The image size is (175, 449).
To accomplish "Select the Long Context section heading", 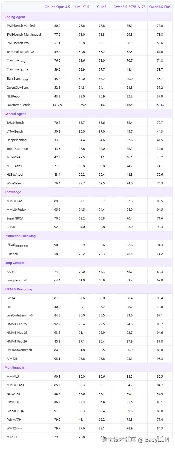I will [x=14, y=263].
